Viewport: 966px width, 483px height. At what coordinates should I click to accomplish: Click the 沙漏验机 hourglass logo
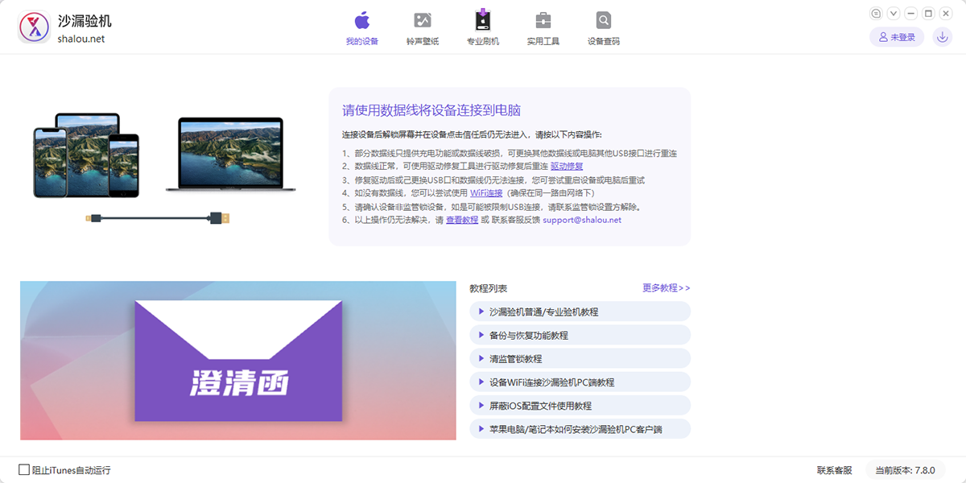click(x=34, y=27)
